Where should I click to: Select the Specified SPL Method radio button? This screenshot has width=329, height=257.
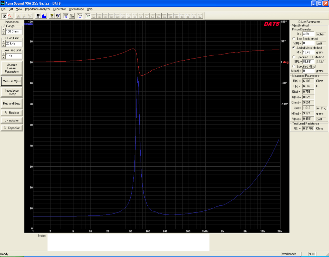tap(294, 57)
